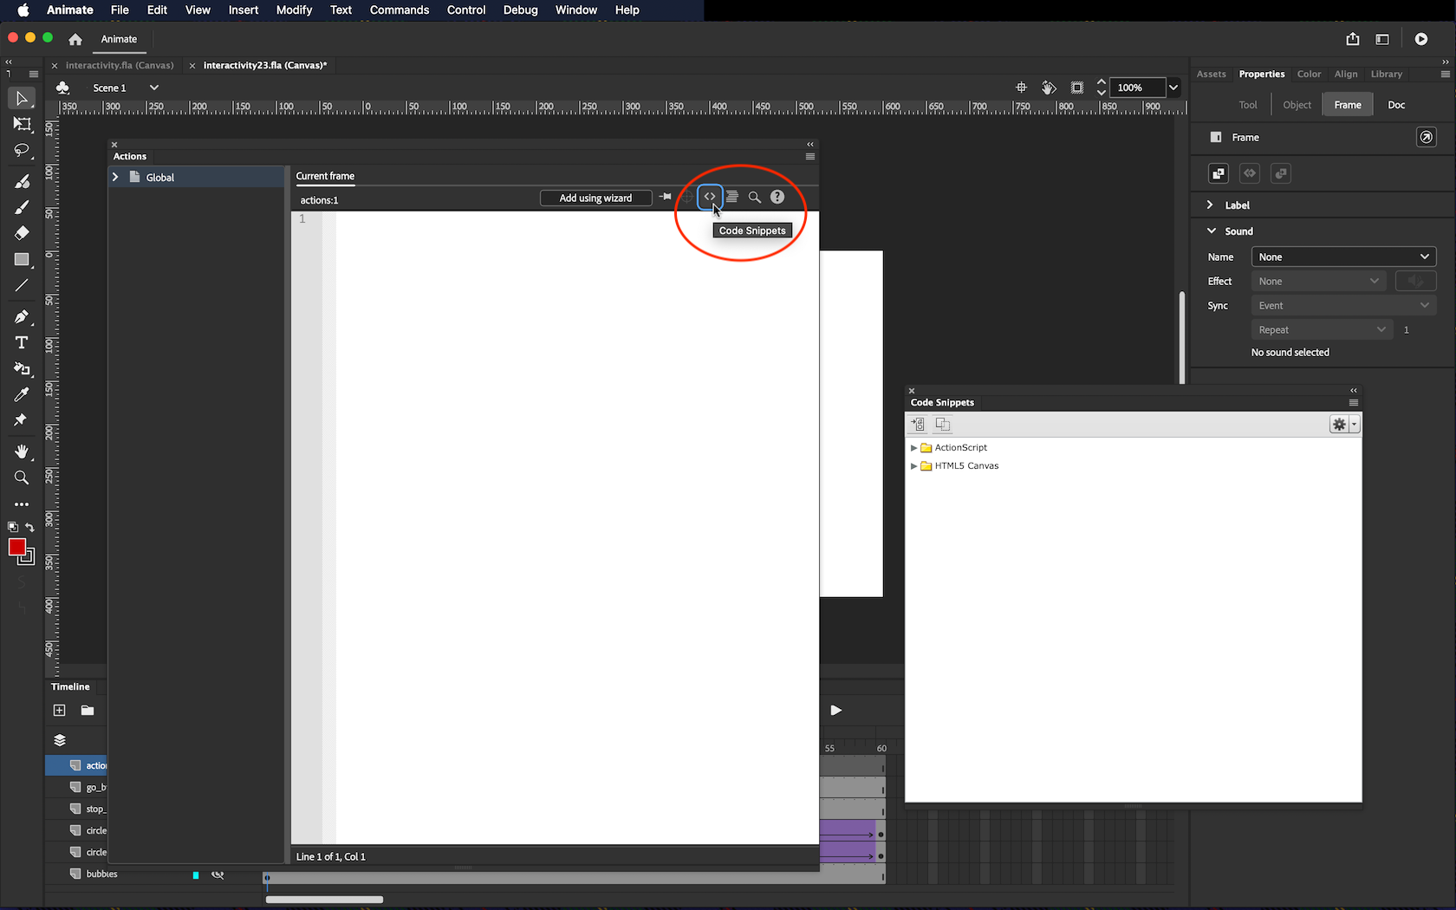
Task: Play the timeline animation
Action: coord(835,711)
